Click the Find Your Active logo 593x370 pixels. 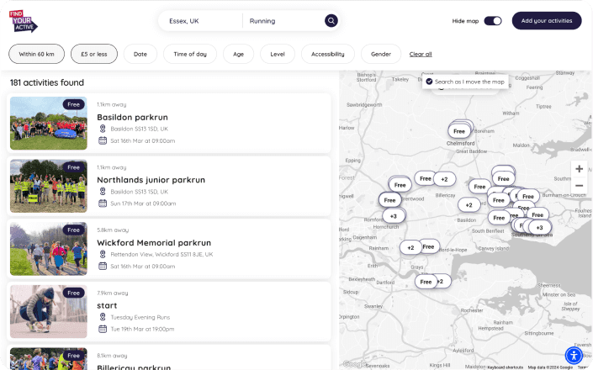[23, 21]
